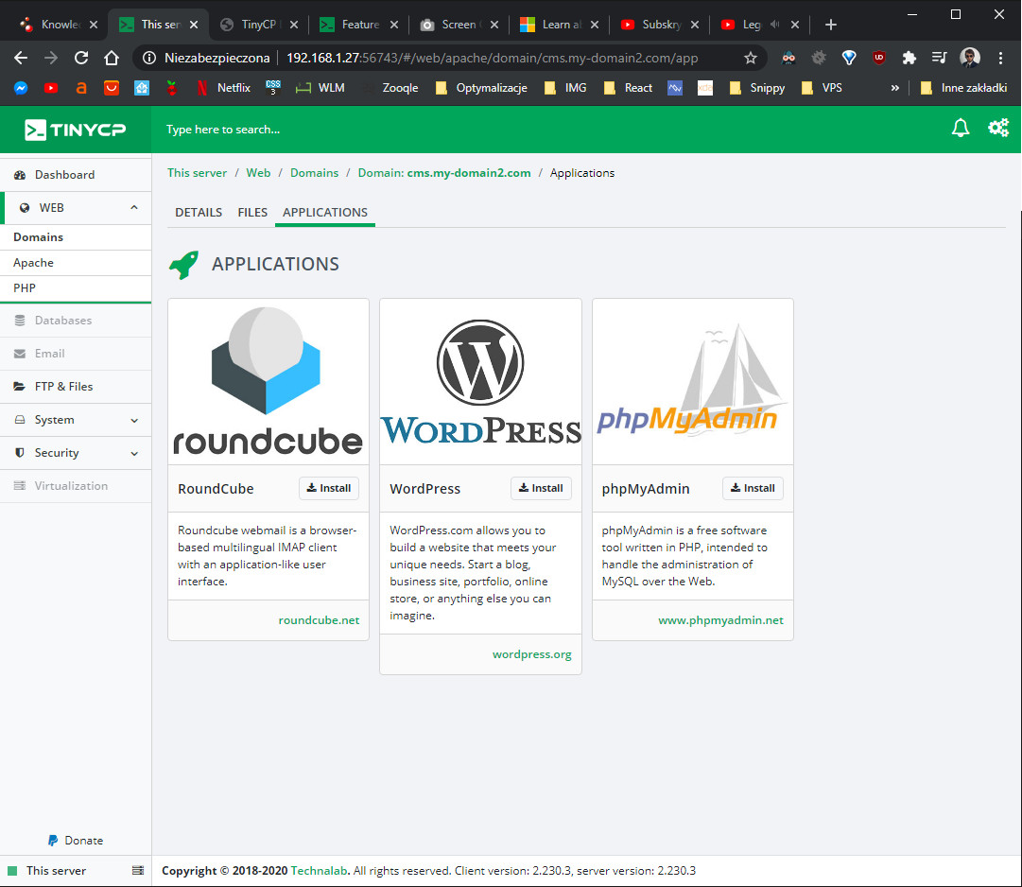Open the settings gears icon
The image size is (1022, 887).
click(x=997, y=128)
